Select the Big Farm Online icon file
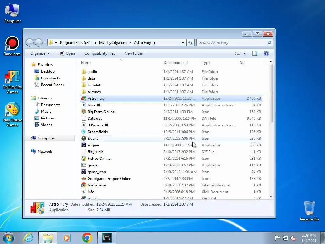 click(x=84, y=112)
